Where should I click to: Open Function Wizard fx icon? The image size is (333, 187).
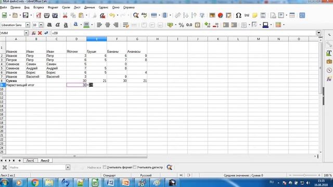click(x=33, y=33)
